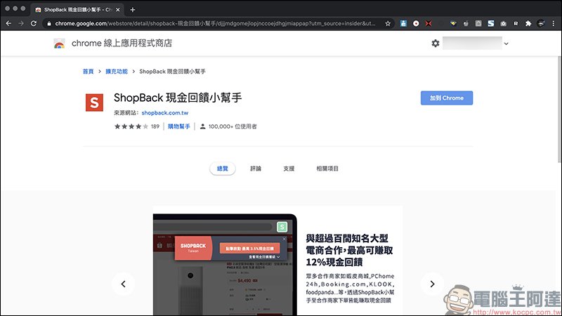Bookmark this page with the star icon
The image size is (562, 316).
coord(387,23)
